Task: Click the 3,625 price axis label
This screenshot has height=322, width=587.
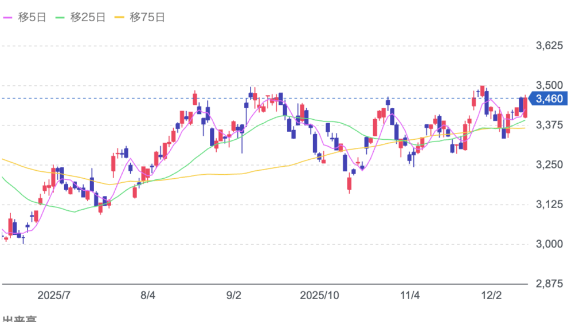Action: (x=549, y=45)
